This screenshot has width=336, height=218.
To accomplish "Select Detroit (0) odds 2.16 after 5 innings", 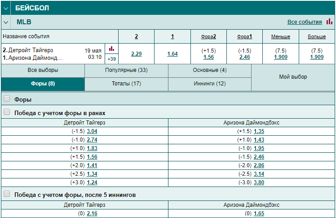I will (x=92, y=214).
